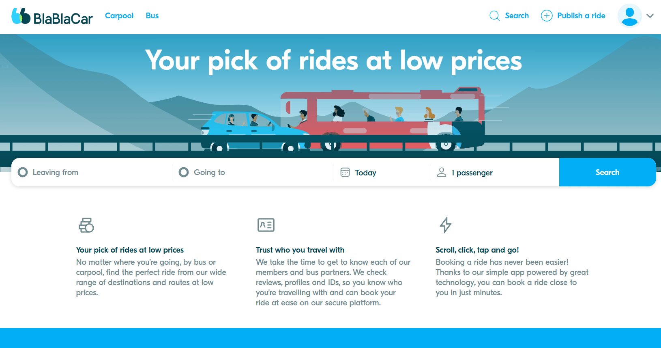Click the Publish a ride link
This screenshot has width=661, height=348.
coord(581,16)
